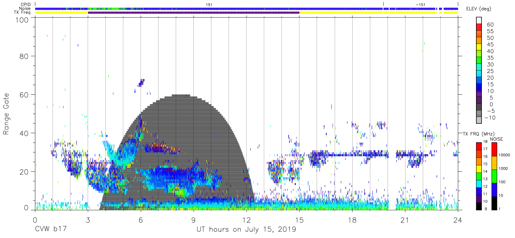
Task: Click the 'NOISE' legend title
Action: pyautogui.click(x=497, y=139)
